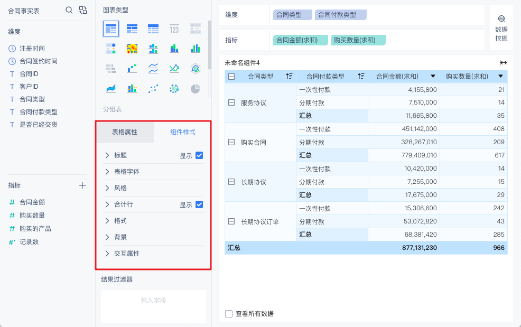The image size is (521, 327).
Task: Search fields in 合同事实表
Action: [69, 11]
